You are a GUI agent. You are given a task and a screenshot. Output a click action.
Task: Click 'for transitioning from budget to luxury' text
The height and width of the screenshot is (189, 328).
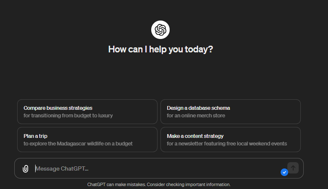tap(68, 116)
